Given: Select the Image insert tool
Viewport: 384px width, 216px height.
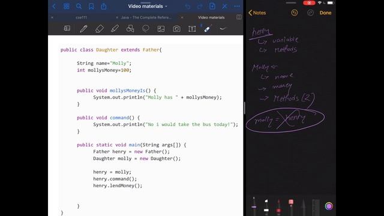Looking at the screenshot, I should click(x=161, y=29).
